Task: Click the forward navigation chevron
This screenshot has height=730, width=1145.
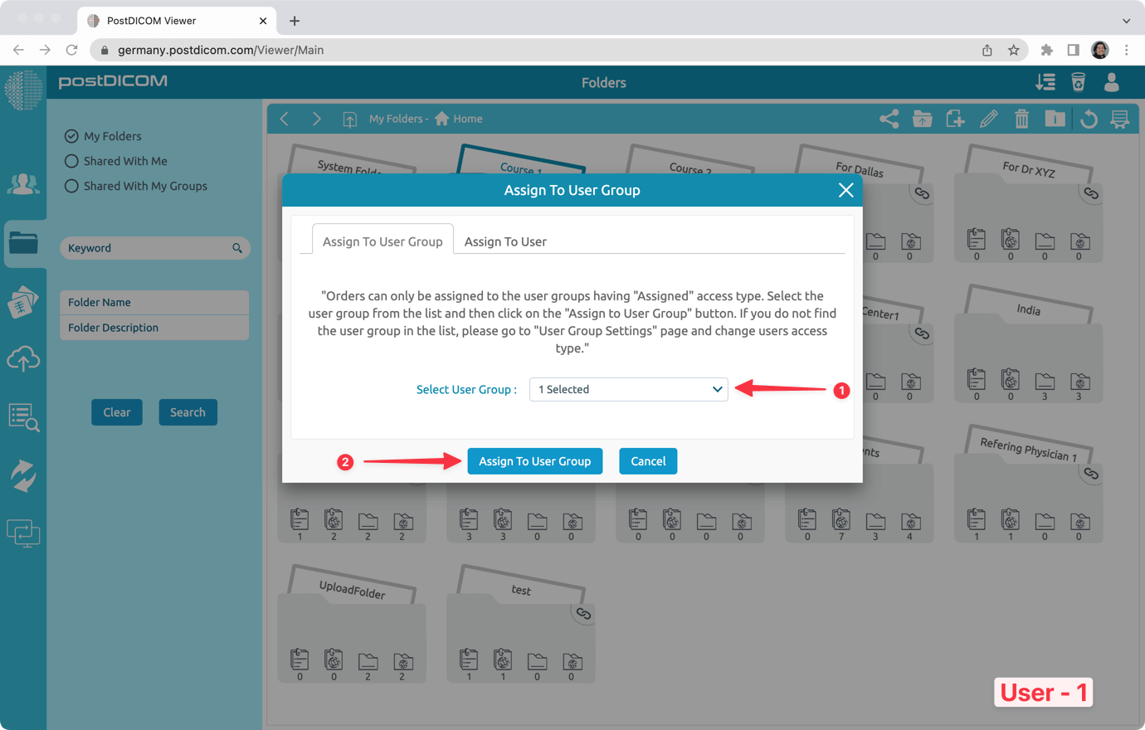Action: tap(316, 119)
